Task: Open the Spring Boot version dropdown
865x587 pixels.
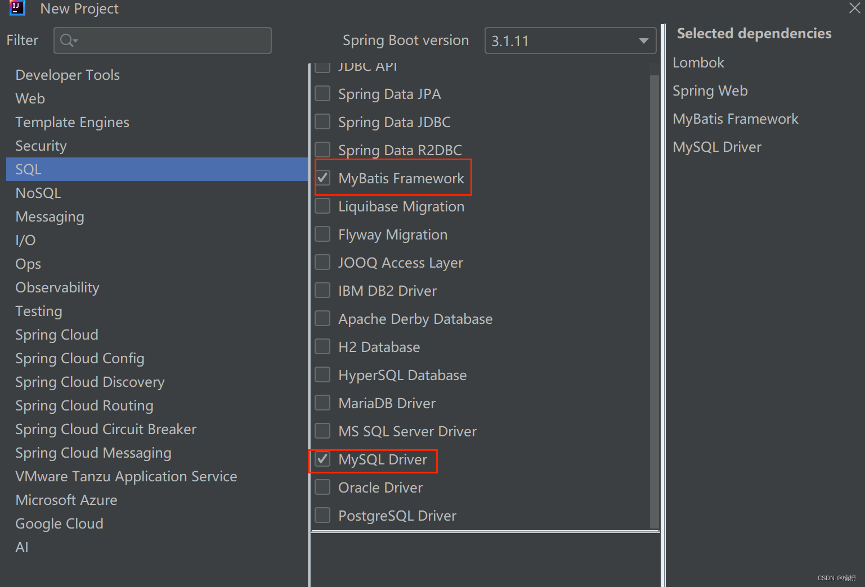Action: [x=570, y=40]
